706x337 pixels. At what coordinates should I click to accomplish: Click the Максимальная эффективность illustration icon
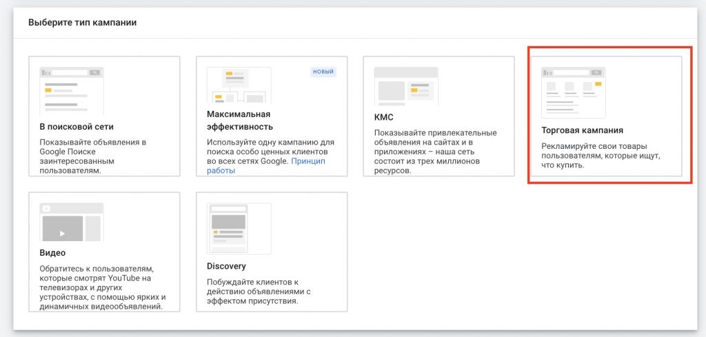(x=239, y=85)
